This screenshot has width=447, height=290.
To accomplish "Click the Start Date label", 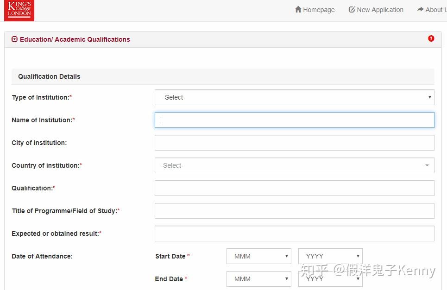I will click(x=172, y=256).
